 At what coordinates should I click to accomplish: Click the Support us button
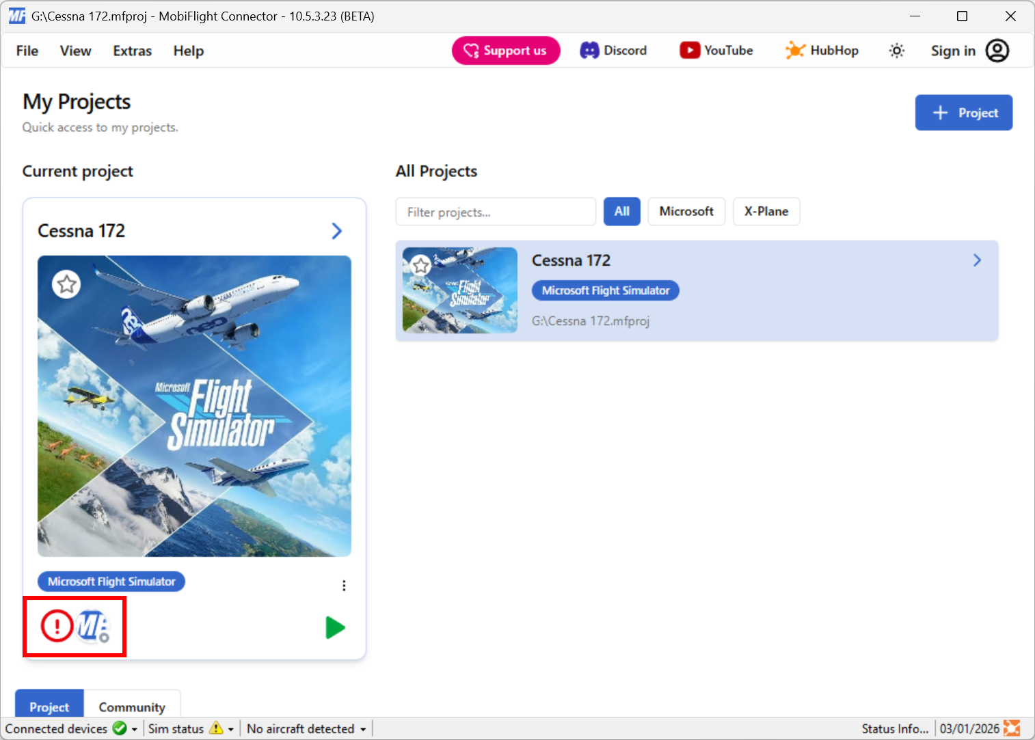506,50
